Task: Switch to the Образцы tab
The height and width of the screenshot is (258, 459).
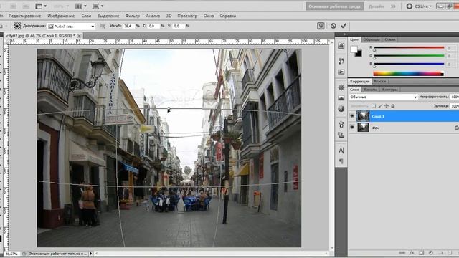Action: [x=372, y=39]
